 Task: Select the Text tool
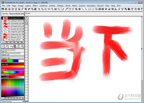(132, 9)
